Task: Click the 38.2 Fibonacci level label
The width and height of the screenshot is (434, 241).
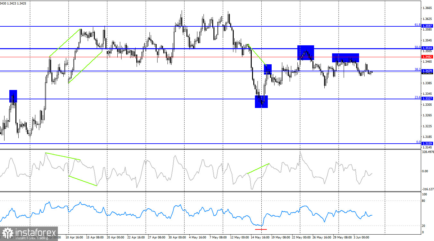Action: (x=417, y=69)
